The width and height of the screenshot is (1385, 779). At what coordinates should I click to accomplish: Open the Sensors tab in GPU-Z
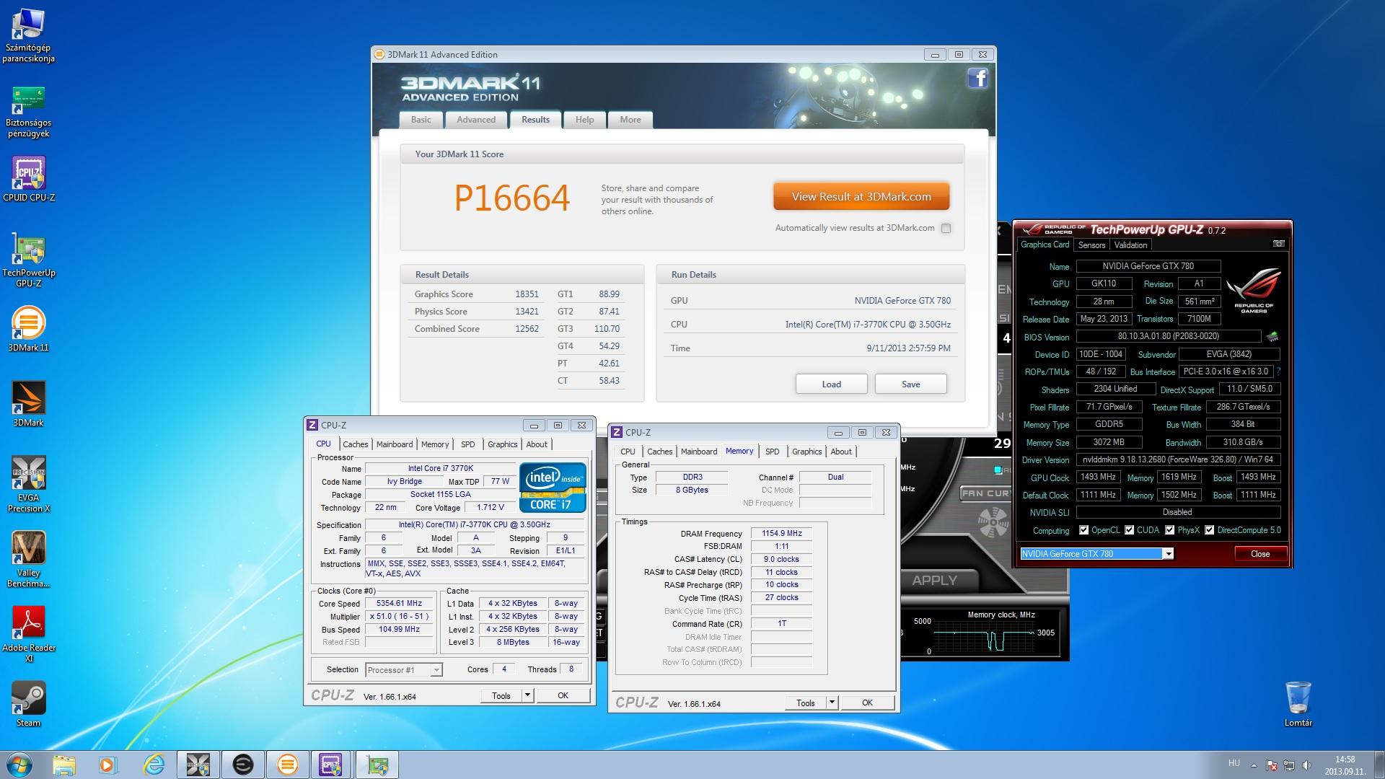pos(1091,245)
